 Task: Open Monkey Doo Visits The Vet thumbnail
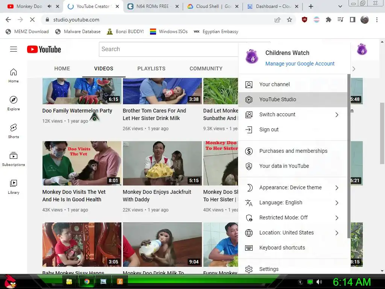(82, 163)
